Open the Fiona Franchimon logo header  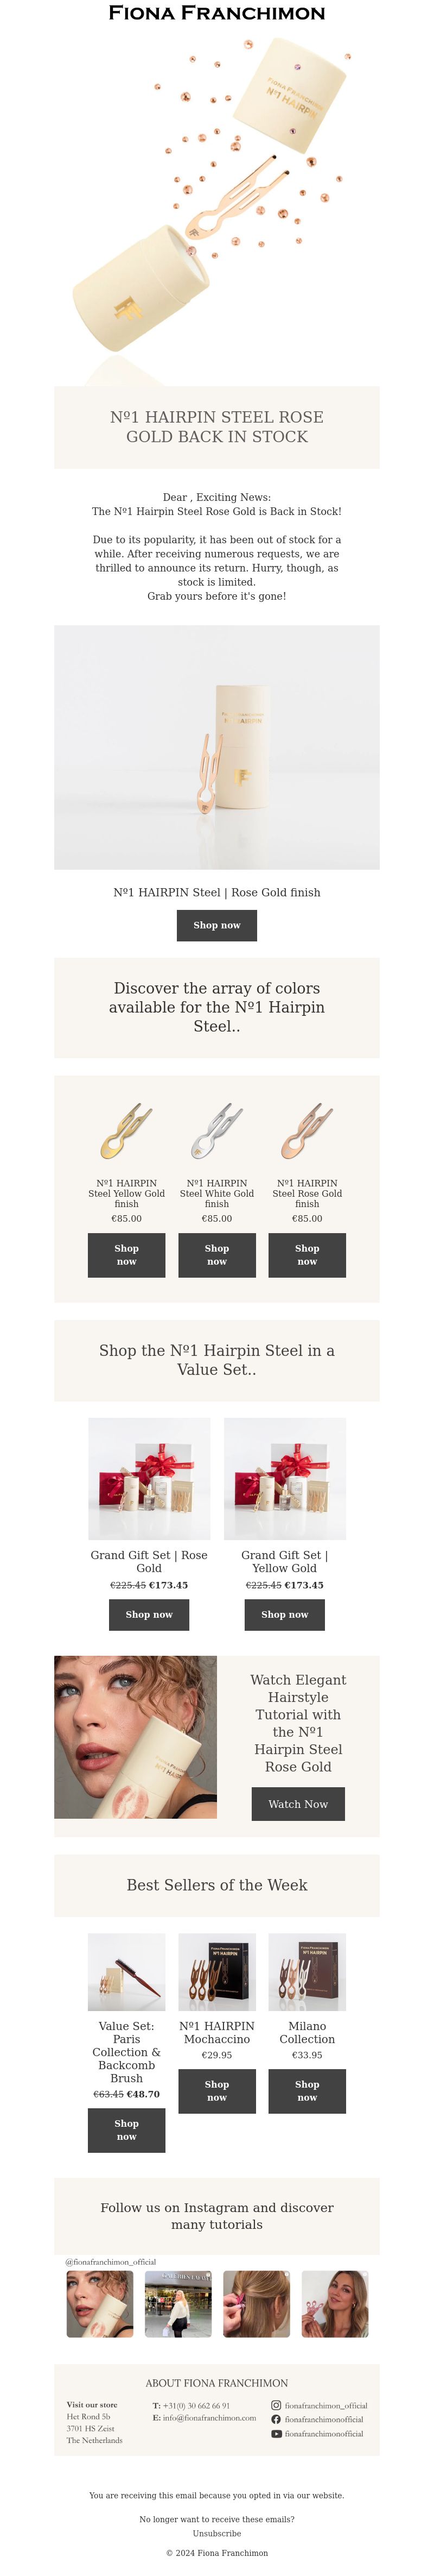click(x=216, y=13)
